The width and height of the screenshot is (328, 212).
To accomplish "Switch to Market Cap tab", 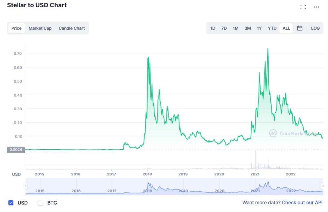I will tap(40, 28).
